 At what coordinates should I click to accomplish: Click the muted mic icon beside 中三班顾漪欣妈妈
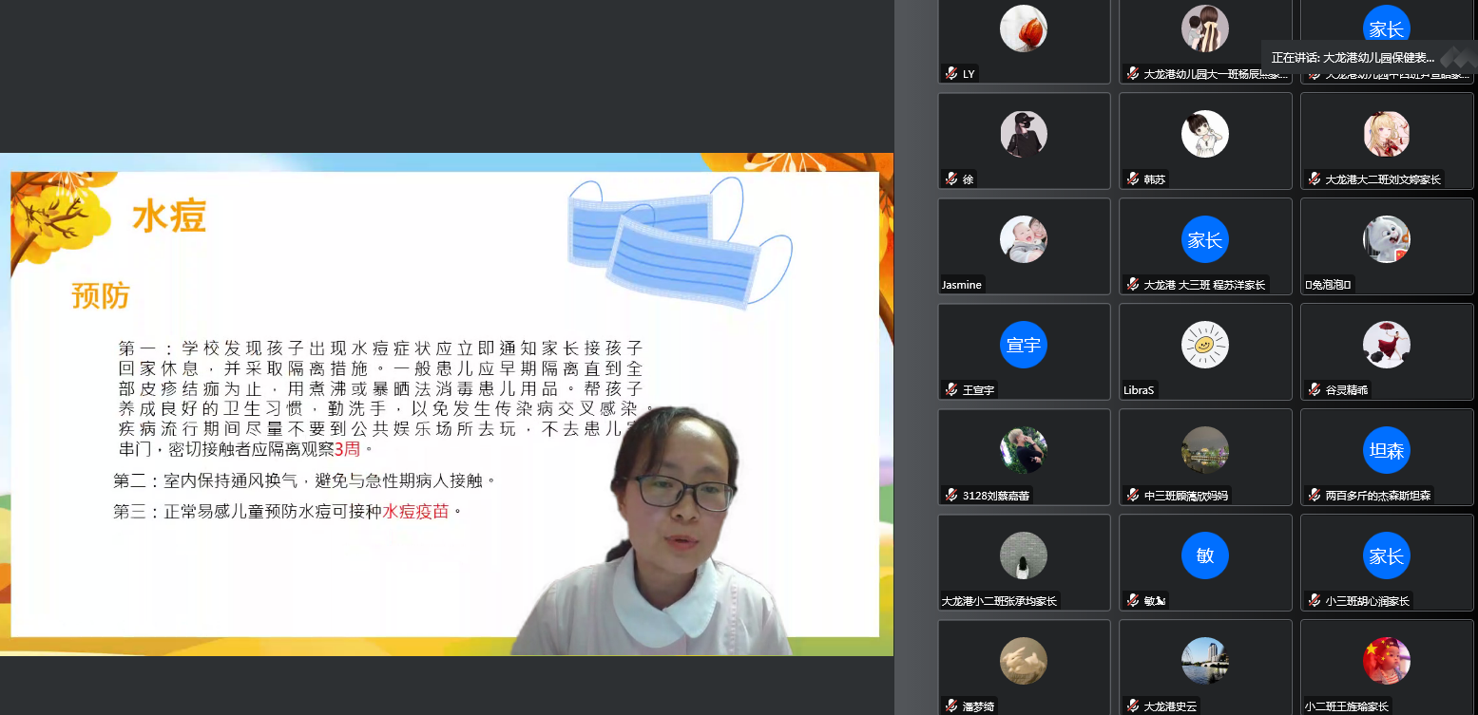coord(1133,495)
